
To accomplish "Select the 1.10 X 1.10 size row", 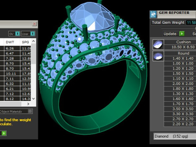I will [180, 78].
